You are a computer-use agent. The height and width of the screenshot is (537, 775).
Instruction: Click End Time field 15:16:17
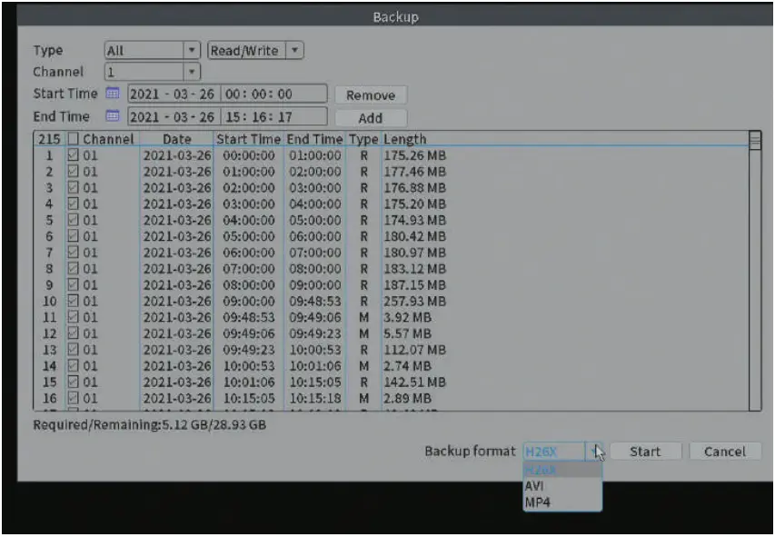pyautogui.click(x=273, y=116)
